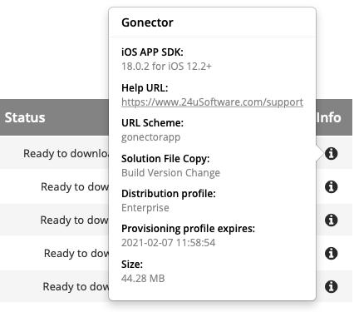The height and width of the screenshot is (312, 354).
Task: Click the Gonector popover title
Action: click(x=147, y=22)
